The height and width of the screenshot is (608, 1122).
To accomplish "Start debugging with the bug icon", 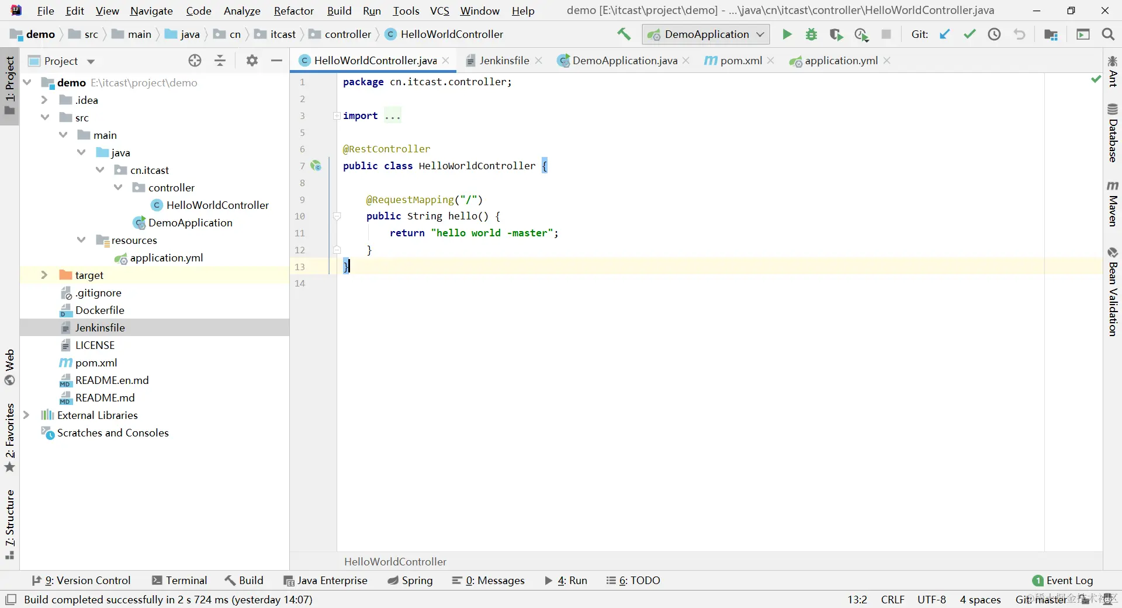I will (x=811, y=34).
